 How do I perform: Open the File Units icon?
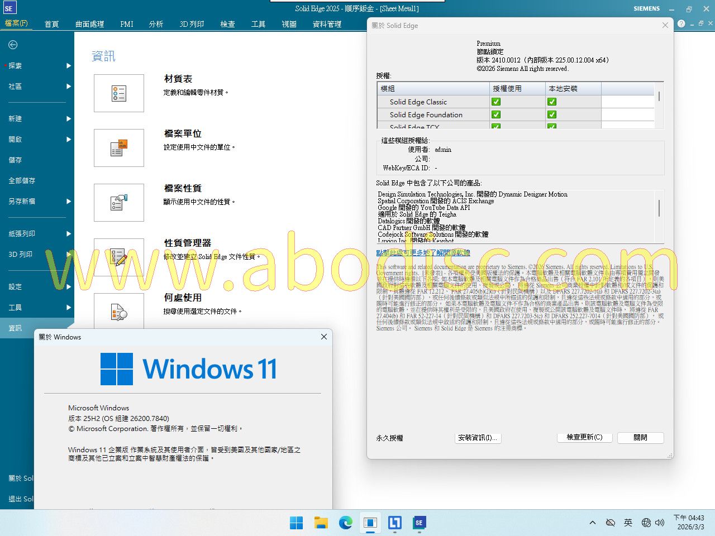click(119, 148)
